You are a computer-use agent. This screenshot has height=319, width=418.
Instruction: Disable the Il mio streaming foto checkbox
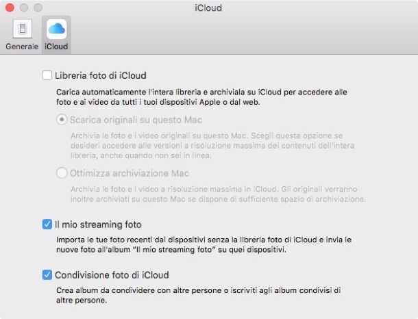click(47, 224)
